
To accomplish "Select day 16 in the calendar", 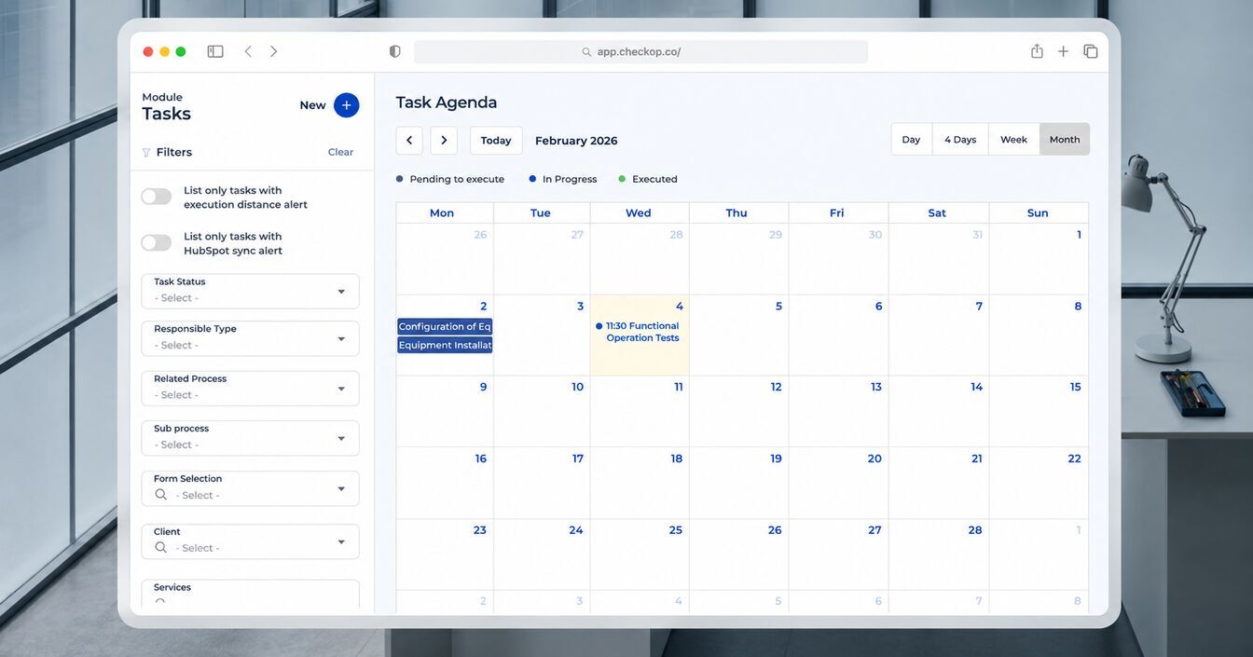I will 481,459.
